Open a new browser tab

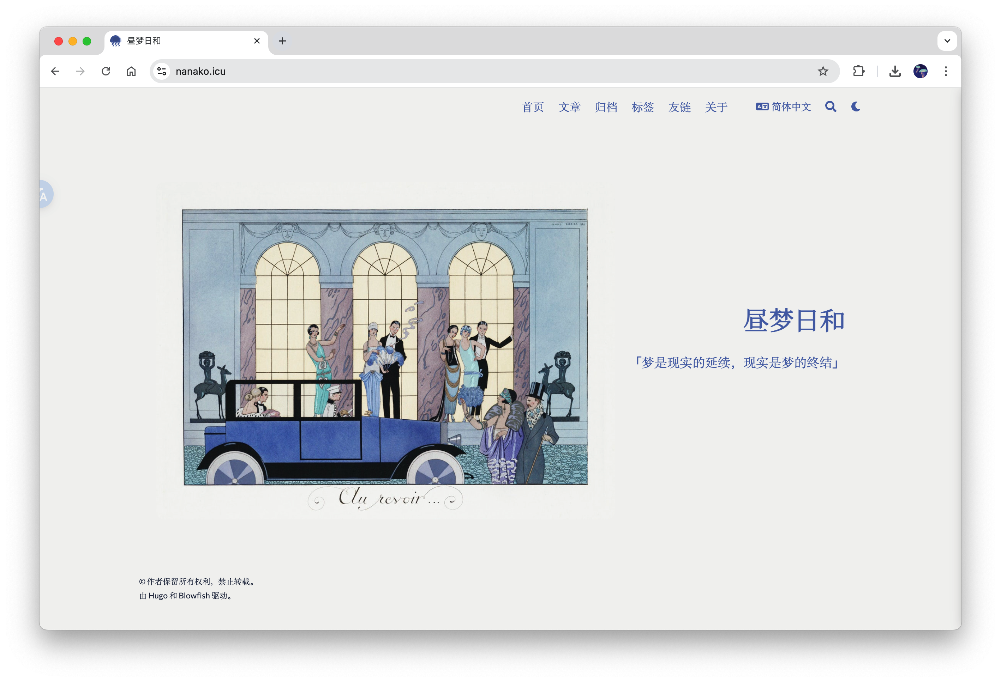[282, 41]
